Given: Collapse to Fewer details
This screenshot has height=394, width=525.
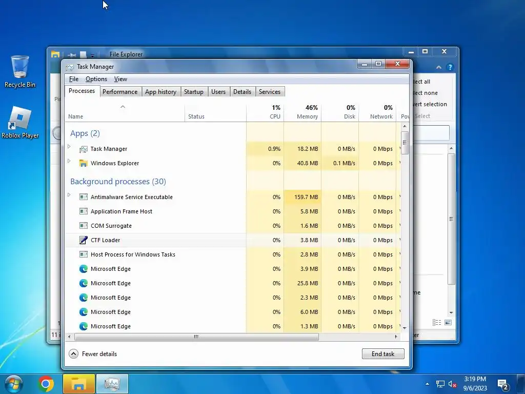Looking at the screenshot, I should pos(93,354).
